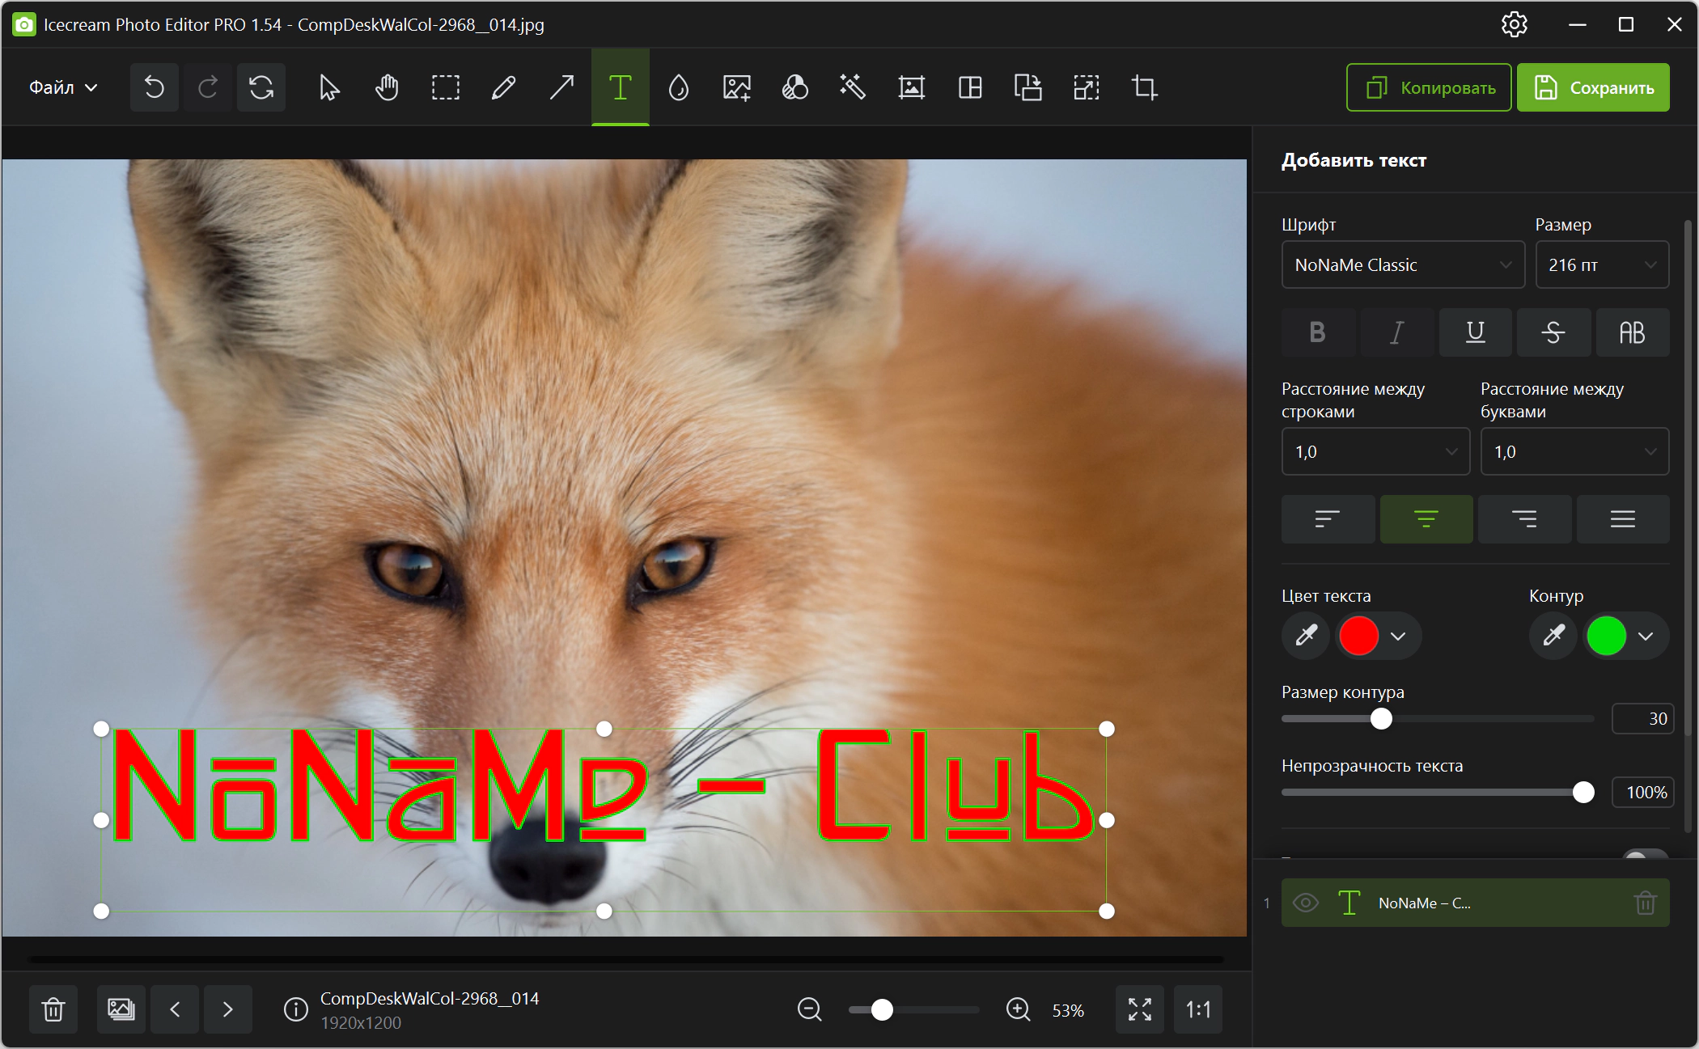Hide the NoNaMe text layer
This screenshot has height=1049, width=1699.
[1305, 903]
